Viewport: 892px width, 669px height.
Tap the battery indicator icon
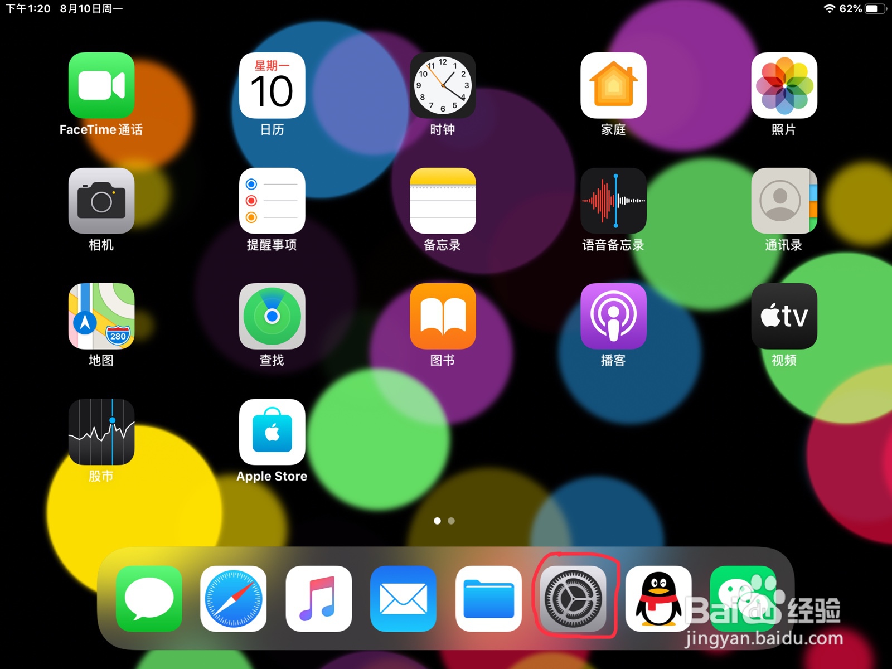(x=875, y=8)
